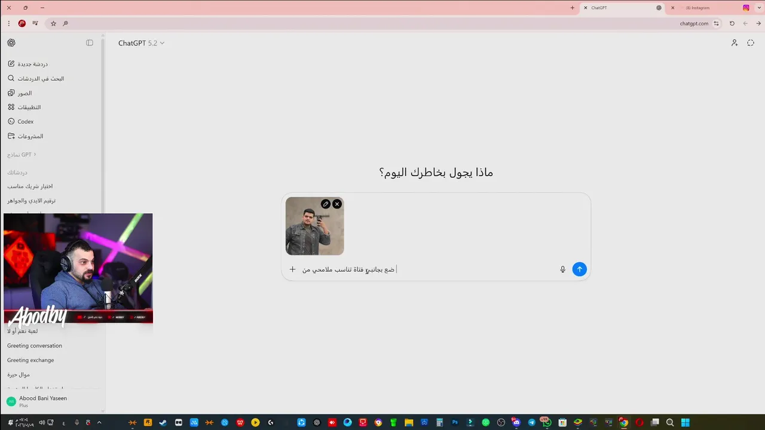The height and width of the screenshot is (430, 765).
Task: Switch to the Instagram browser tab
Action: [709, 8]
